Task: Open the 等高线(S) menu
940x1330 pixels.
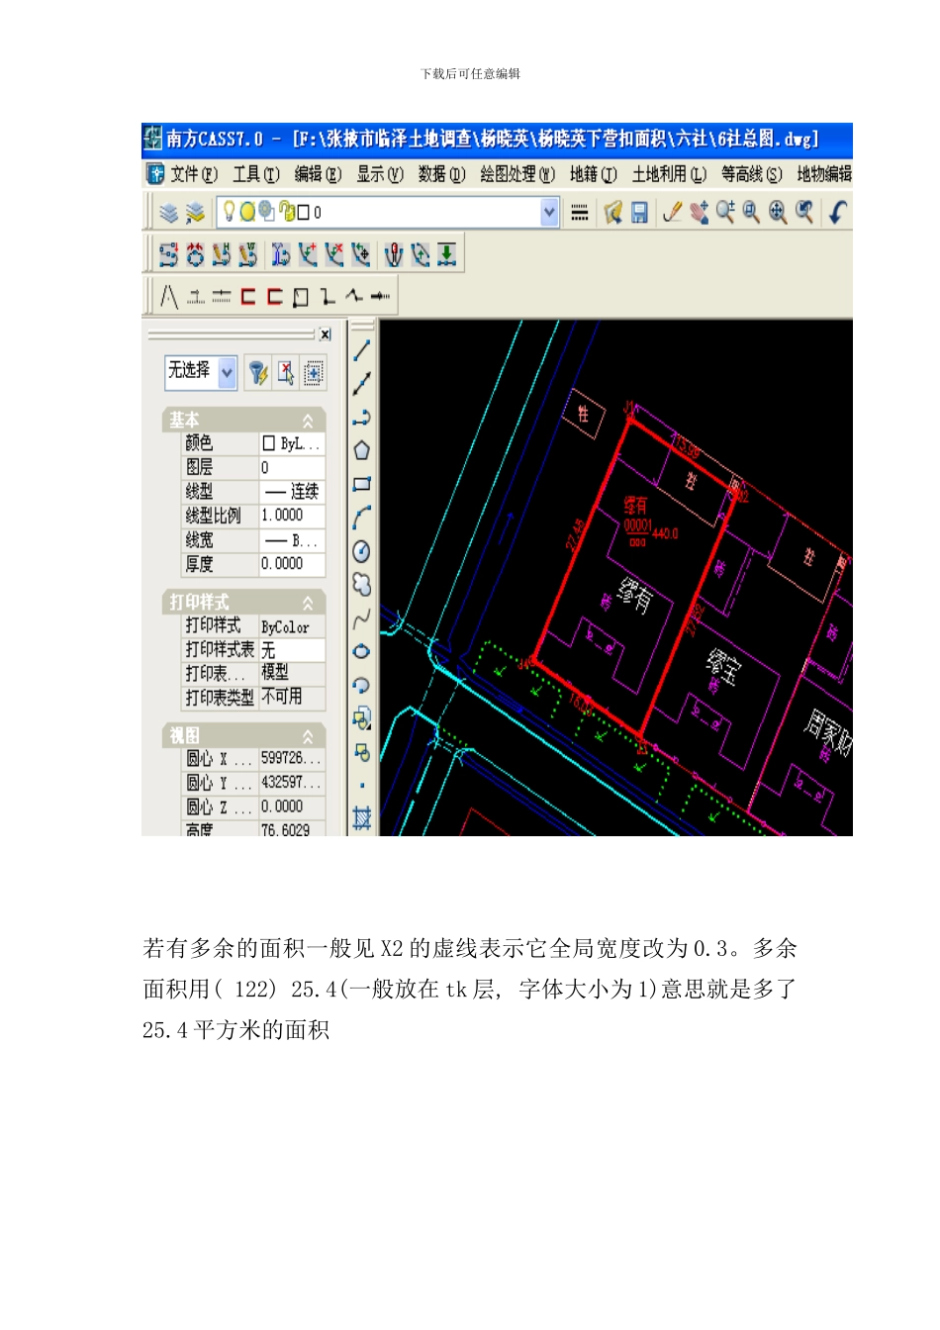Action: tap(751, 174)
